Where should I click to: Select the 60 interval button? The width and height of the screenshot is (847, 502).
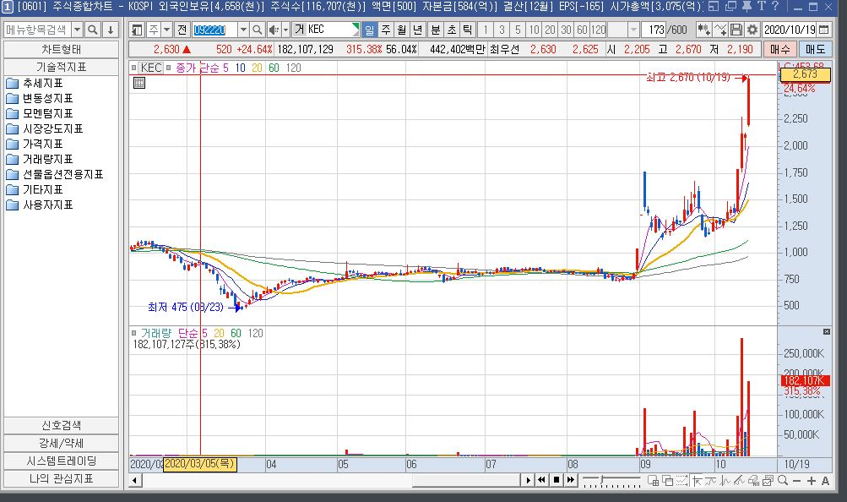click(x=582, y=30)
